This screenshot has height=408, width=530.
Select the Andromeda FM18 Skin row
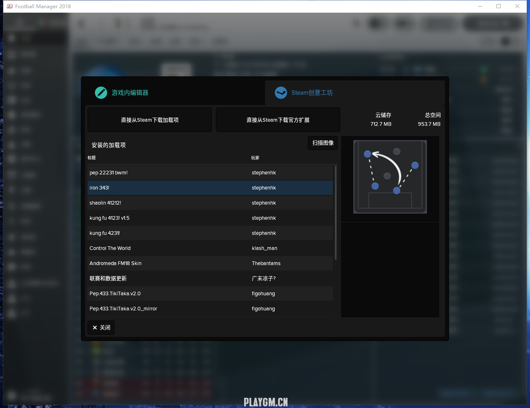point(210,263)
